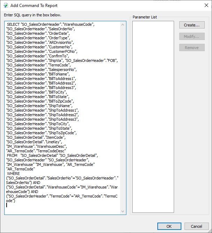Click the Add Command To Report title icon
The height and width of the screenshot is (233, 212).
[6, 6]
